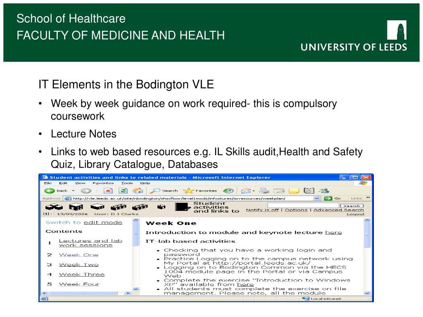Click the third Bodington floor icon
Screen dimensions: 423x317
click(97, 207)
